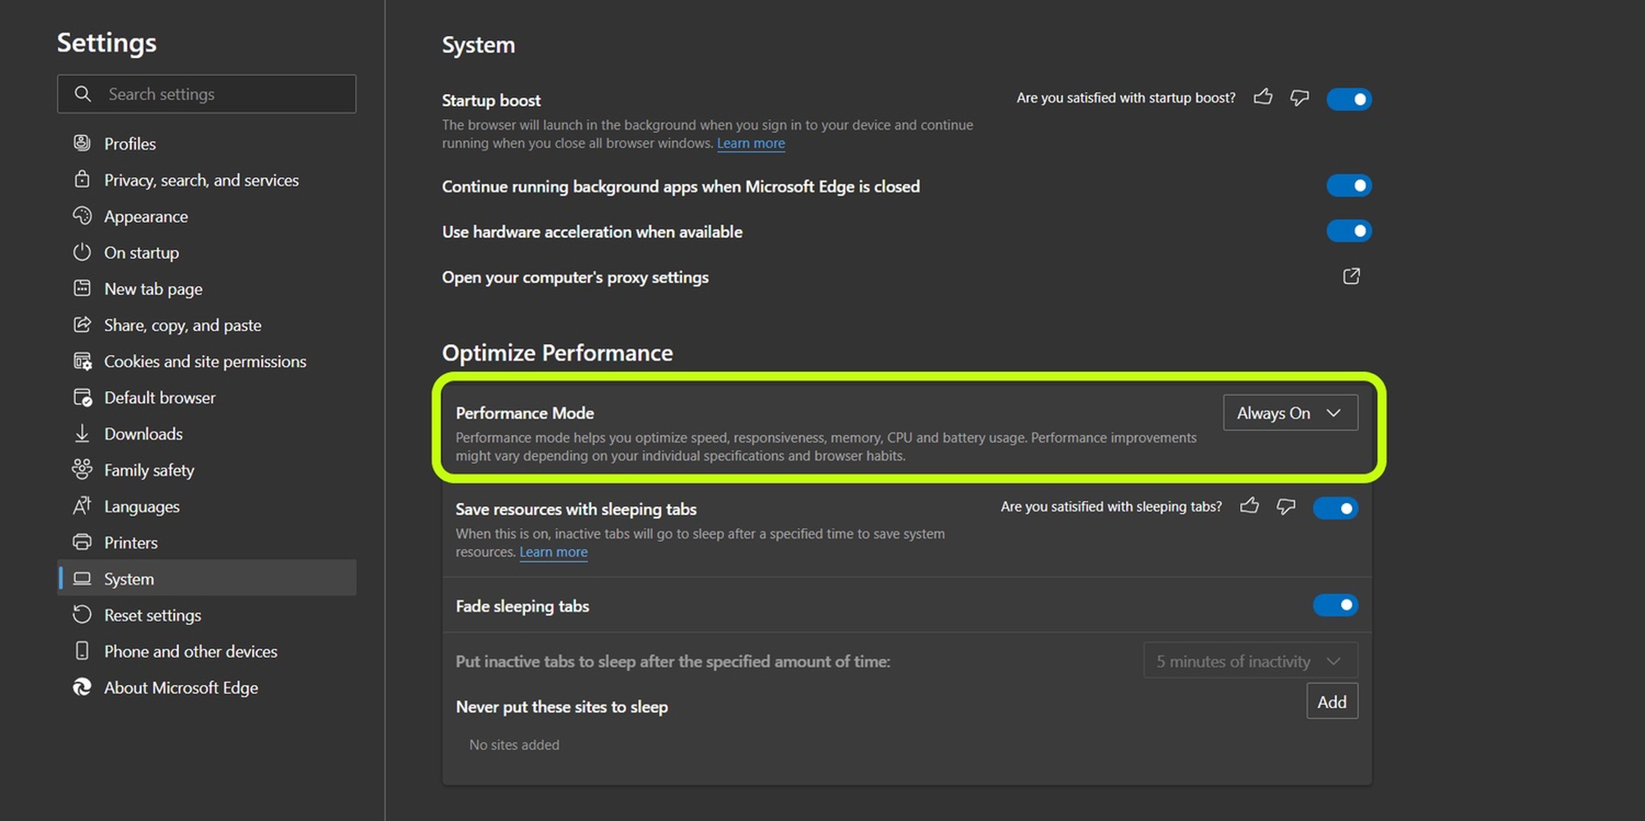Thumbs up on startup boost satisfaction

pos(1263,96)
